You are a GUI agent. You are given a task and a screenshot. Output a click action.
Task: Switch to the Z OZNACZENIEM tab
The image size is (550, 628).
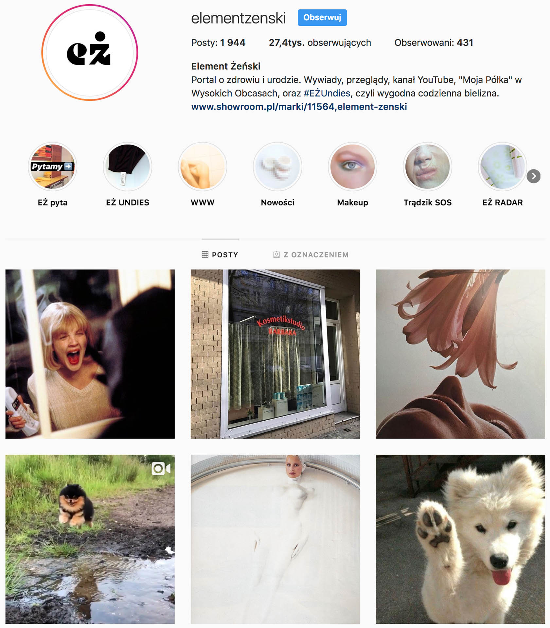311,254
